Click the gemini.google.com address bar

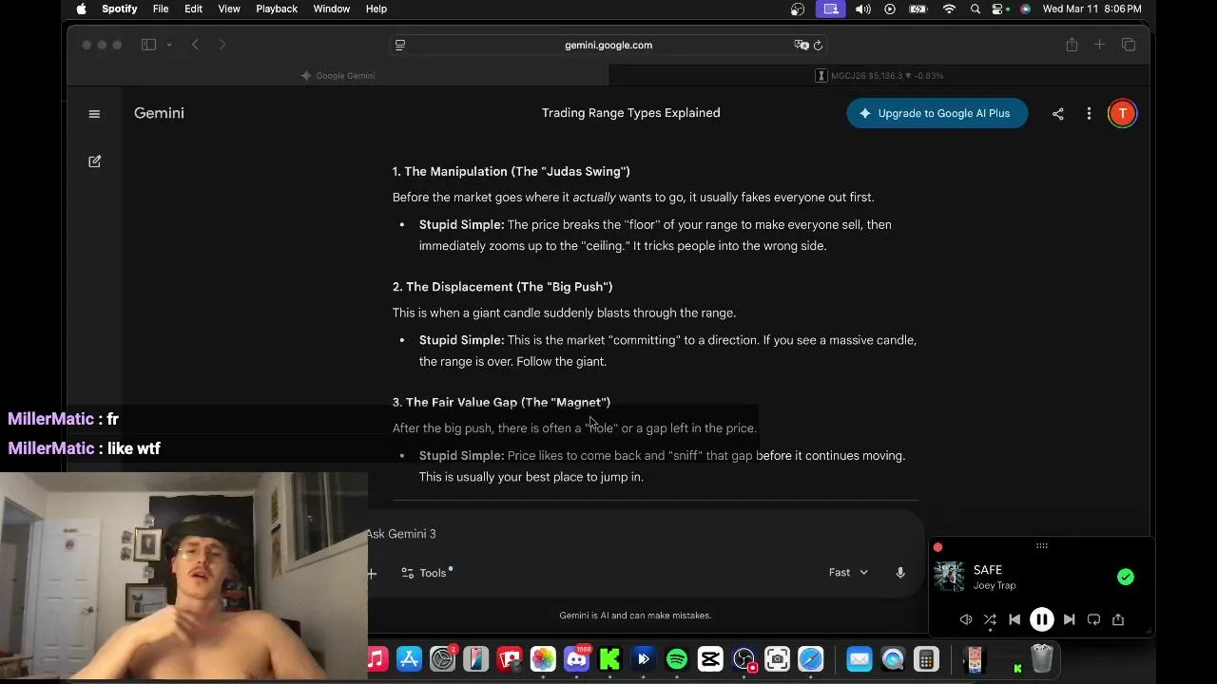(608, 45)
